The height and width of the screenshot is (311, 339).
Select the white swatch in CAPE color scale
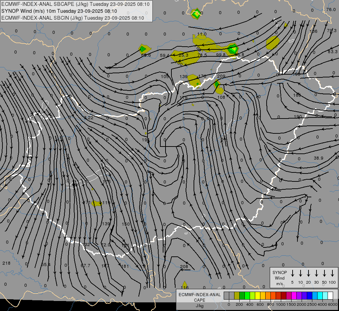point(330,295)
